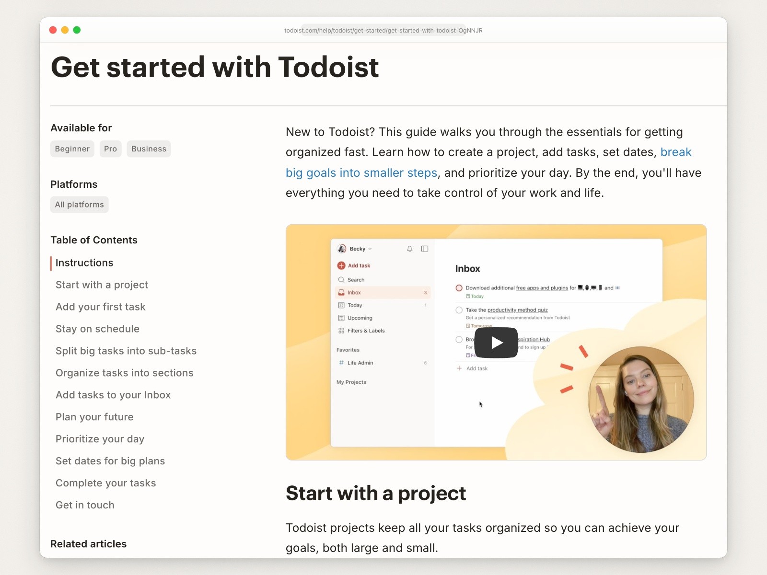Go to Get in touch section

85,505
